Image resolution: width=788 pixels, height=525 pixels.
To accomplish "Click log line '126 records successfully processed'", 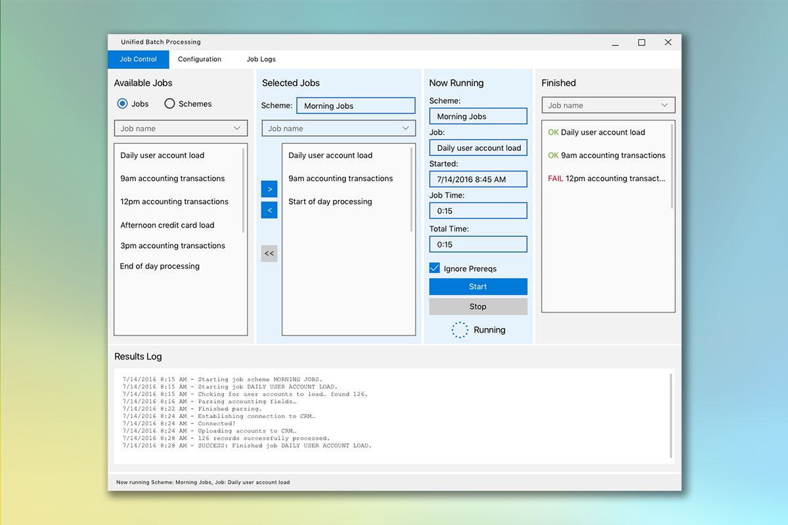I will point(226,438).
